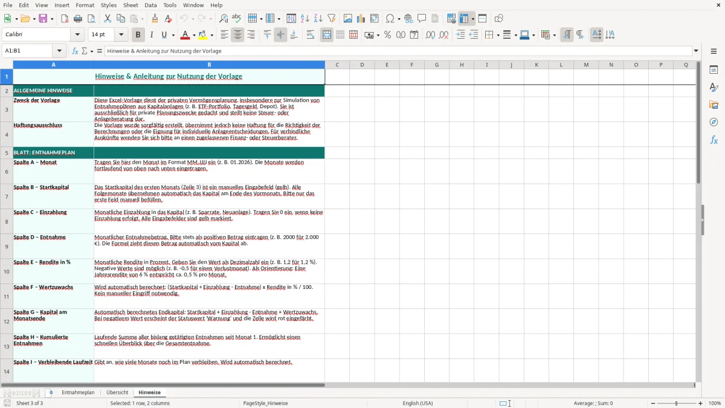Open the Data menu
The width and height of the screenshot is (725, 408).
(x=150, y=5)
